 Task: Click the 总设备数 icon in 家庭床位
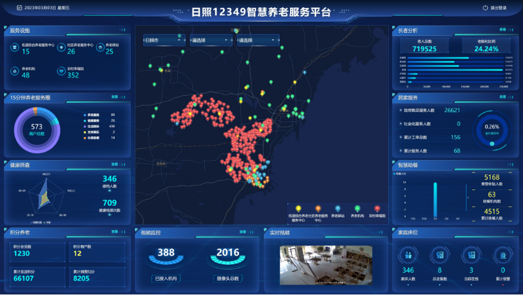pyautogui.click(x=439, y=255)
